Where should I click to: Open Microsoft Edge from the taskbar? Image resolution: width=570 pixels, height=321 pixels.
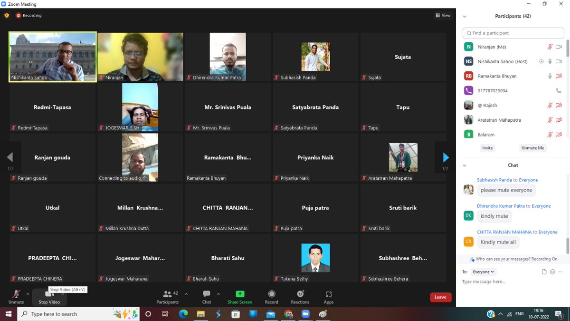point(183,314)
